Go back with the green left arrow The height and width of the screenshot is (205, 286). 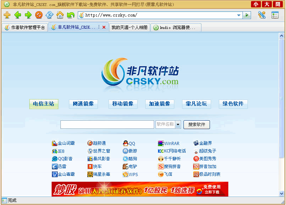pyautogui.click(x=18, y=15)
